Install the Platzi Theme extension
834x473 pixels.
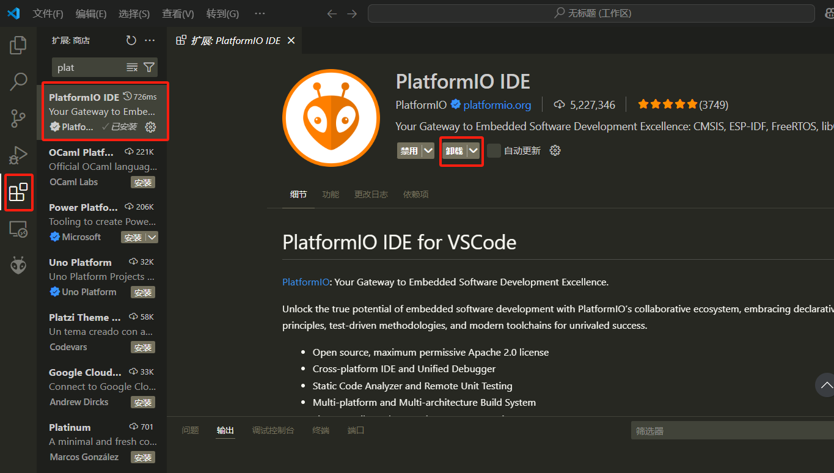(x=143, y=347)
